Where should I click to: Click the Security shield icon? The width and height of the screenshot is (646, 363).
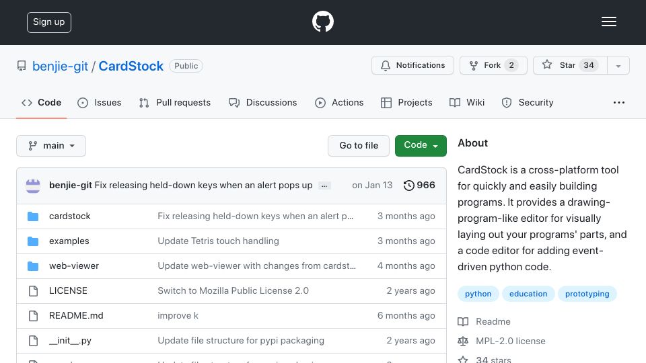click(x=507, y=103)
